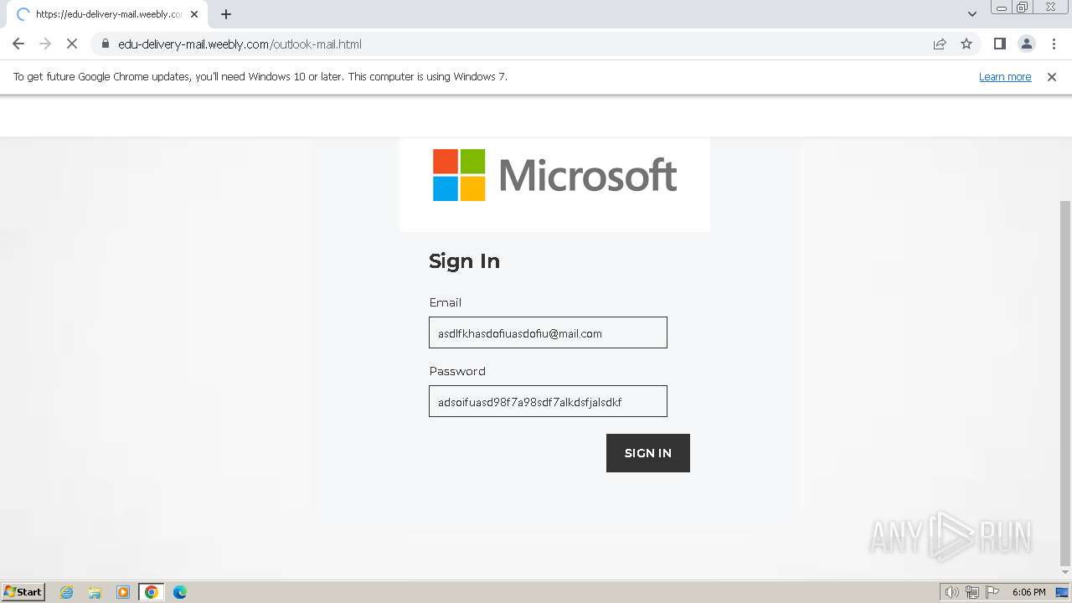Click the Show desktop tray icon
This screenshot has width=1072, height=603.
1062,592
